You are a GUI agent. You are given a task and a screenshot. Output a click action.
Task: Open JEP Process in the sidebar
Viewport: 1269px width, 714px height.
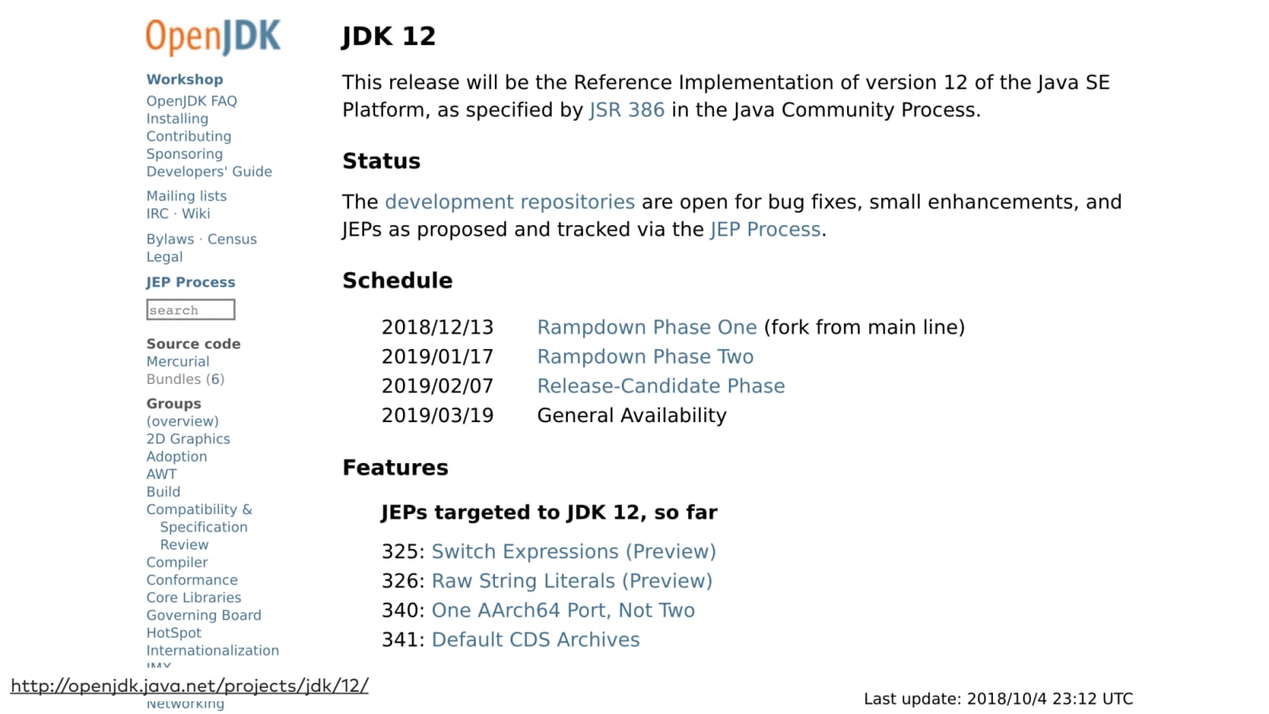[190, 282]
